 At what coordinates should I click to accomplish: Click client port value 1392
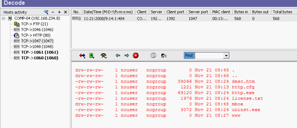(171, 19)
